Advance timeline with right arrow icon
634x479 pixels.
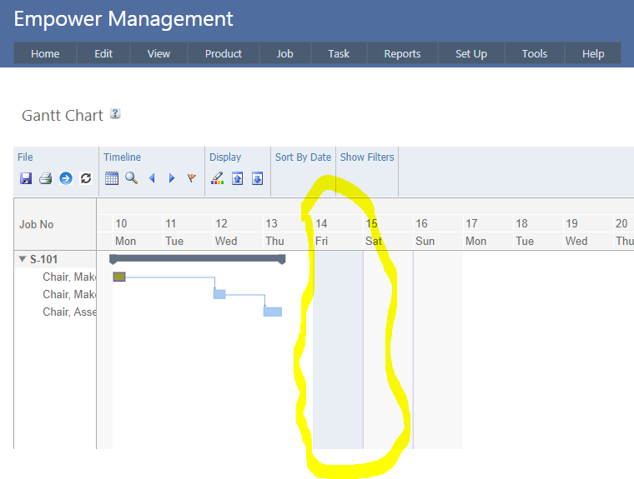pos(172,178)
